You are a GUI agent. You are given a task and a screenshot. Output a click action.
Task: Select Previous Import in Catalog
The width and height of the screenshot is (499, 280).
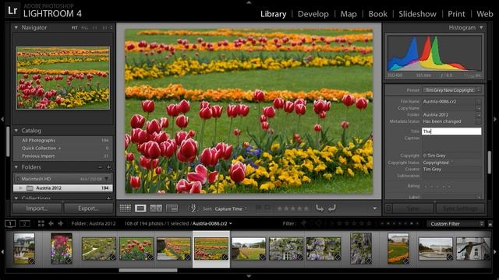[63, 156]
